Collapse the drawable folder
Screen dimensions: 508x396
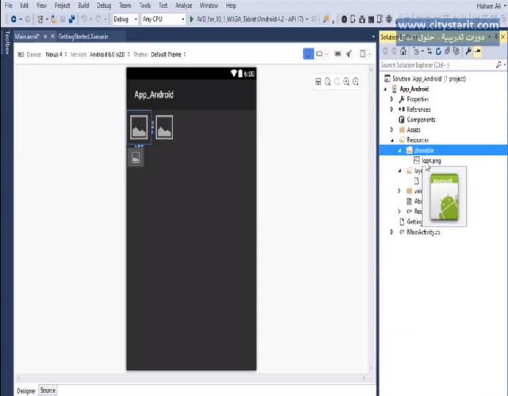[400, 150]
